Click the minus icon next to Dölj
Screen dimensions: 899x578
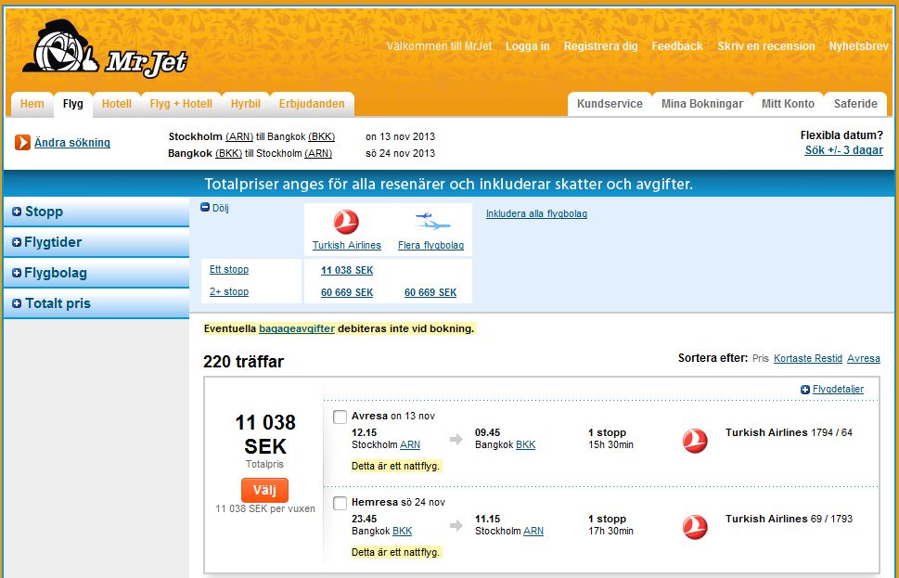tap(205, 208)
